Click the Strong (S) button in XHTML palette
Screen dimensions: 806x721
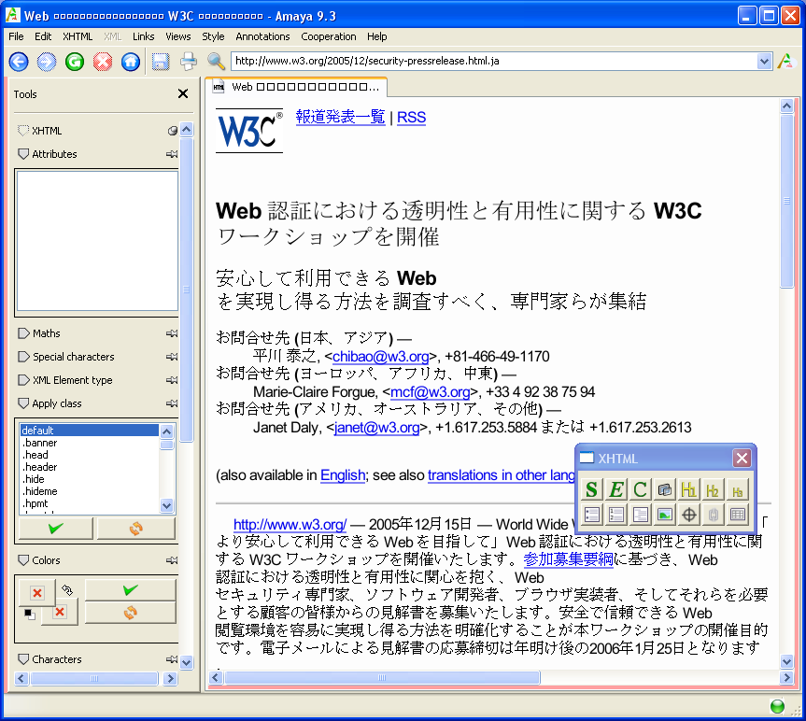pos(591,489)
